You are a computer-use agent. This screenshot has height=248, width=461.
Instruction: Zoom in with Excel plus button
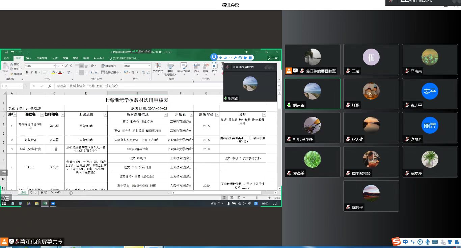pos(269,197)
